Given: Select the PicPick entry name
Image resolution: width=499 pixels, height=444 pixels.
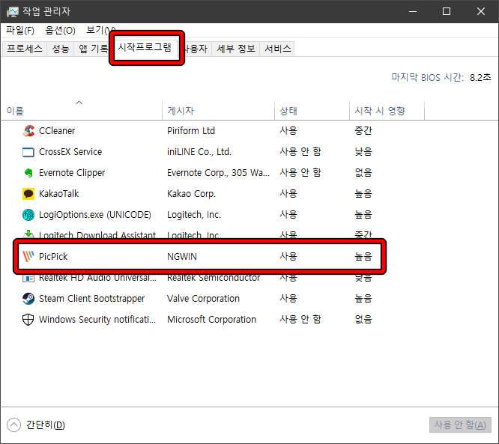Looking at the screenshot, I should (x=53, y=256).
